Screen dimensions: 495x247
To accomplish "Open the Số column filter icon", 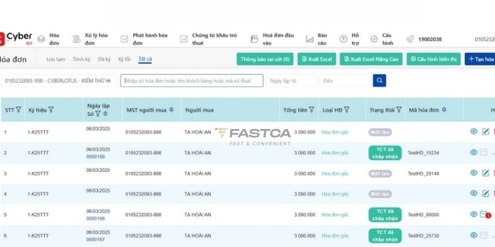I will (x=98, y=114).
